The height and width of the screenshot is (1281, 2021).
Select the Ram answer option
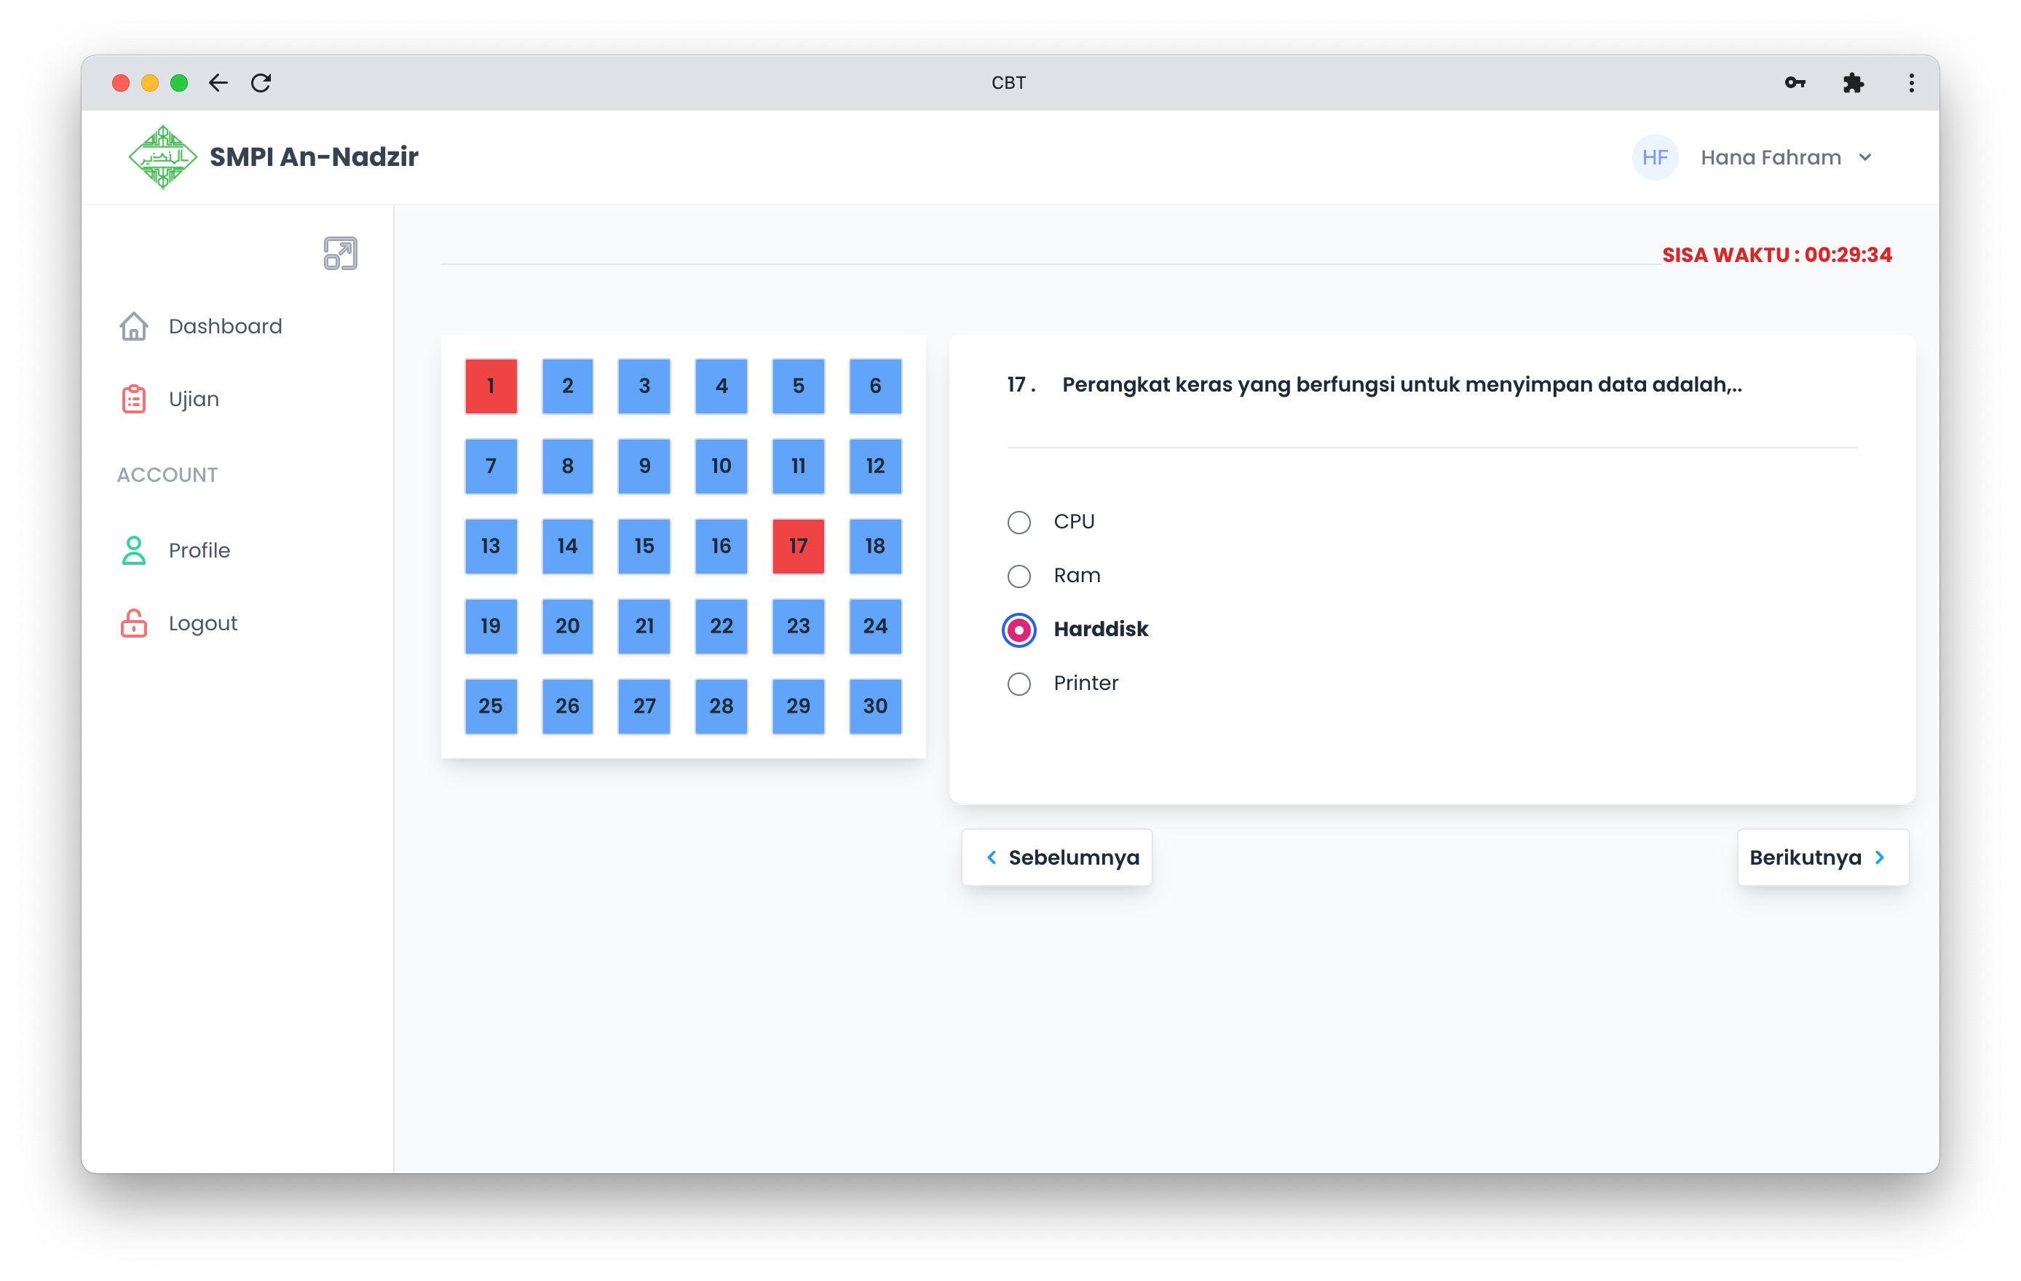tap(1019, 576)
